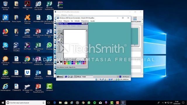This screenshot has height=105, width=187.
Task: Click the CTRL DERECHA host key indicator
Action: tap(124, 79)
